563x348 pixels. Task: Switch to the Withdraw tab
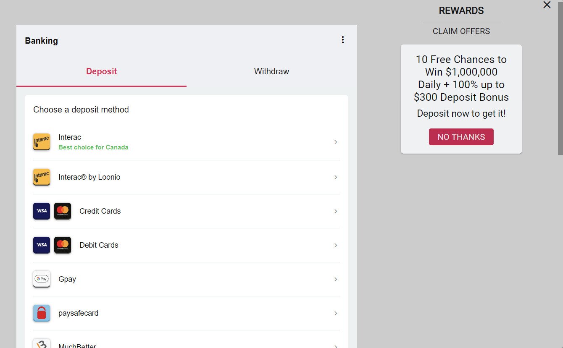[x=271, y=71]
